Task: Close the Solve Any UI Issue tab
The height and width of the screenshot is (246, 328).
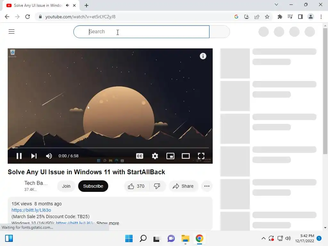Action: (x=74, y=5)
